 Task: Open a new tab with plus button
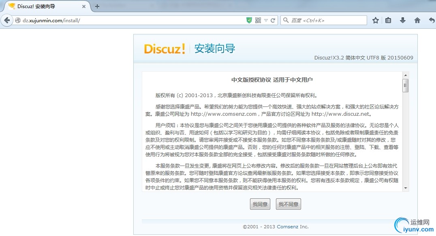click(x=97, y=6)
